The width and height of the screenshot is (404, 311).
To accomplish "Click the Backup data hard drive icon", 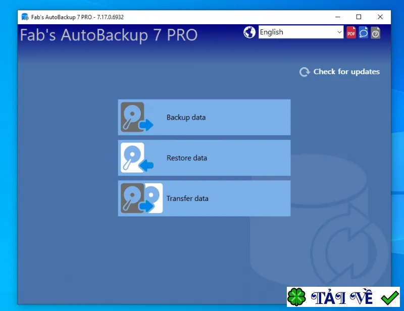I will point(137,117).
